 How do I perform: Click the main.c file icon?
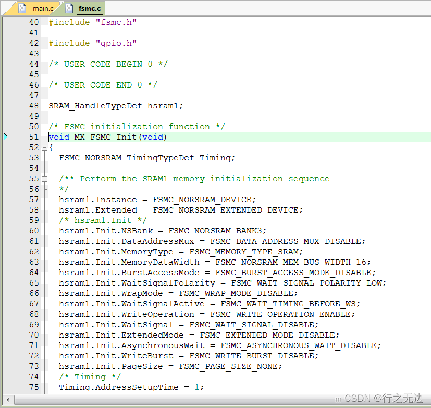tap(22, 8)
